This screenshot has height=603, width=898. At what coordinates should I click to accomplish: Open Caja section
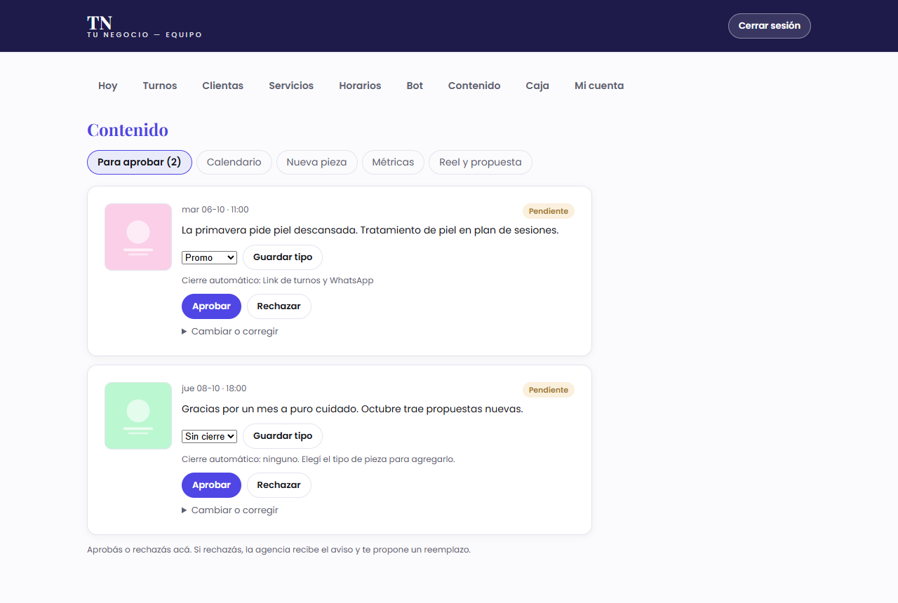click(x=537, y=86)
